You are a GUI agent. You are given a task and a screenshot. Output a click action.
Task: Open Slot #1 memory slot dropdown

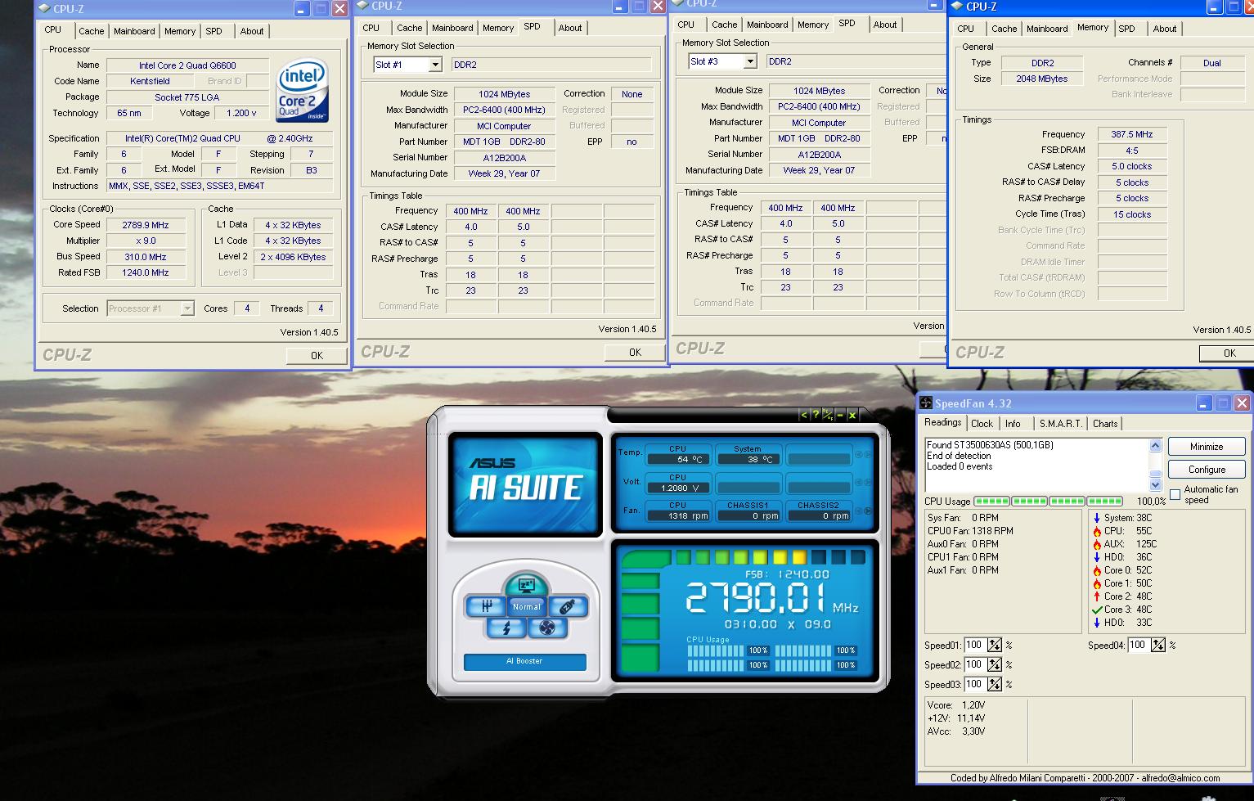[x=435, y=65]
